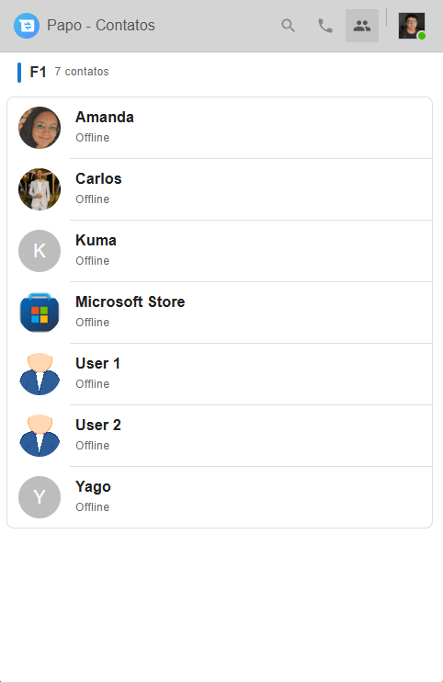Viewport: 443px width, 682px height.
Task: Open your profile picture in header
Action: [412, 26]
